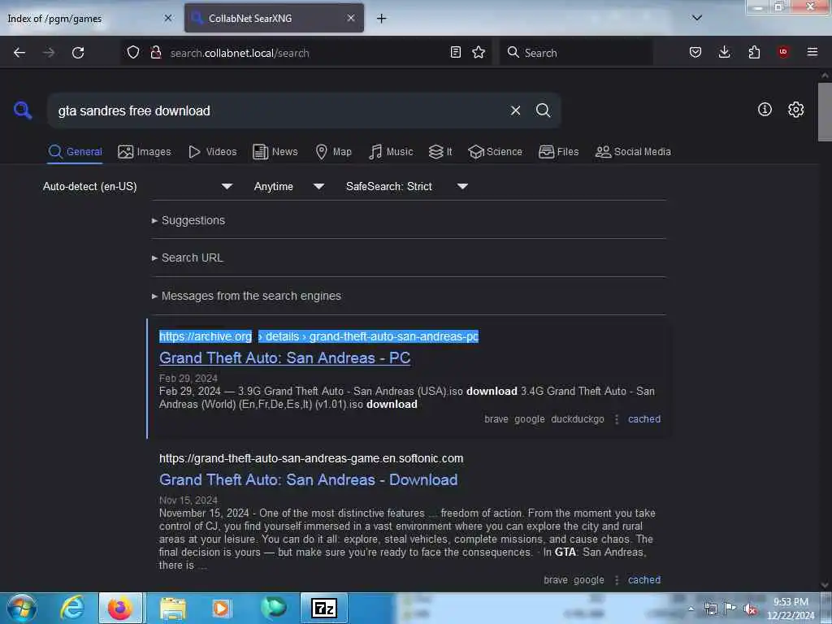Go back to the previous page
Screen dimensions: 832x624
[19, 53]
